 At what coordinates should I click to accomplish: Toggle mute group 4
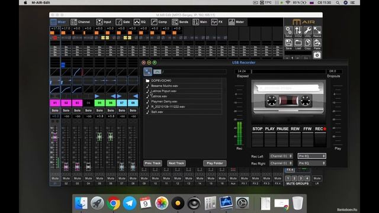(307, 179)
